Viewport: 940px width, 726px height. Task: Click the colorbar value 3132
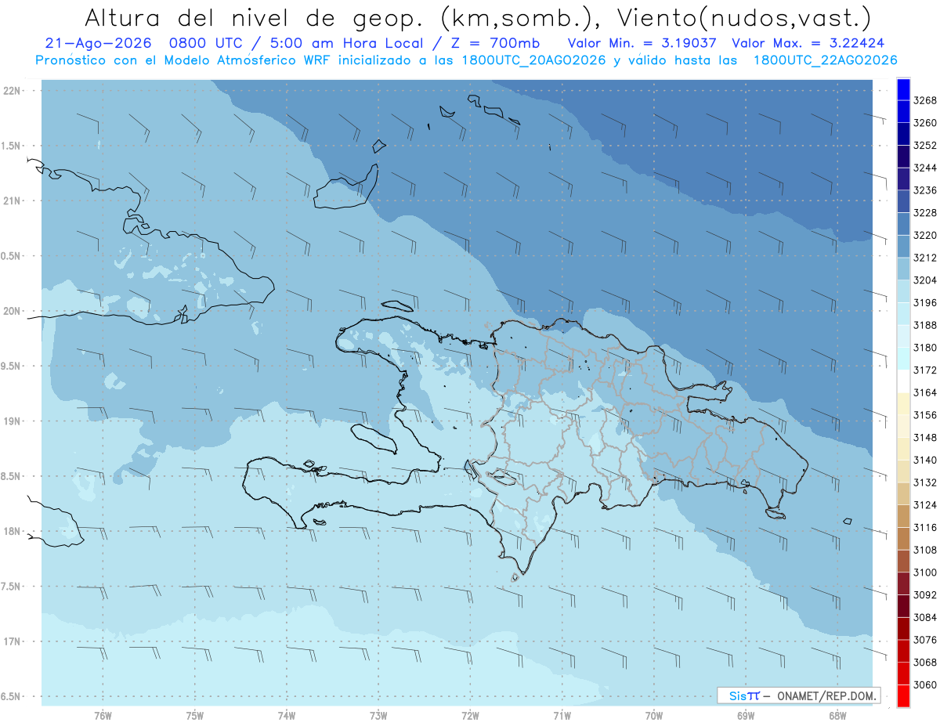(x=924, y=482)
